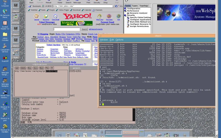Open the Yahoo! Messenger link
This screenshot has width=221, height=138.
click(x=47, y=22)
